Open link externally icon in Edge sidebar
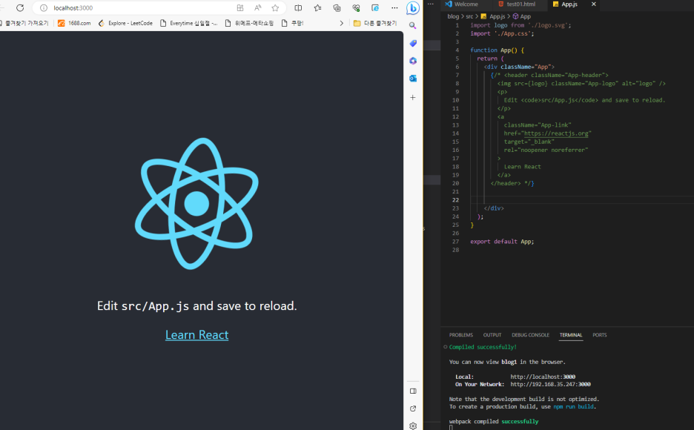This screenshot has height=430, width=694. pos(413,408)
